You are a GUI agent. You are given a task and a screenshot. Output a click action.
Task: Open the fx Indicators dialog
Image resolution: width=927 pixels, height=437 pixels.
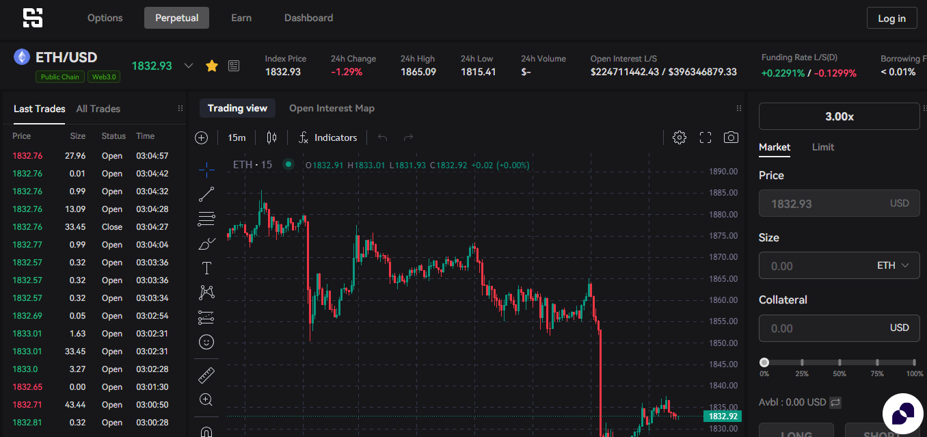tap(328, 137)
